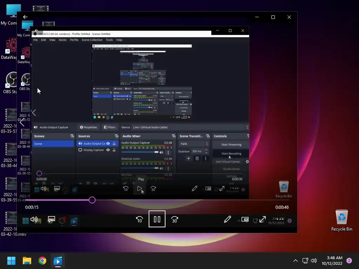Open Google Chrome from the Windows taskbar
Image resolution: width=359 pixels, height=269 pixels.
[x=42, y=261]
